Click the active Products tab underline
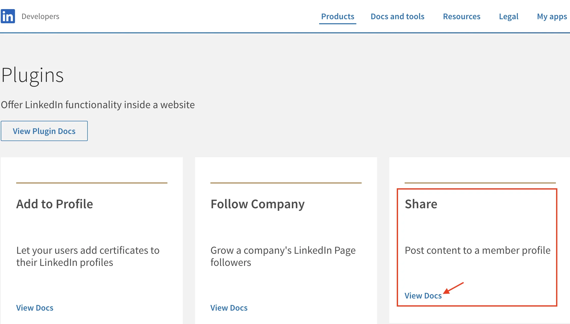Image resolution: width=570 pixels, height=324 pixels. 337,24
